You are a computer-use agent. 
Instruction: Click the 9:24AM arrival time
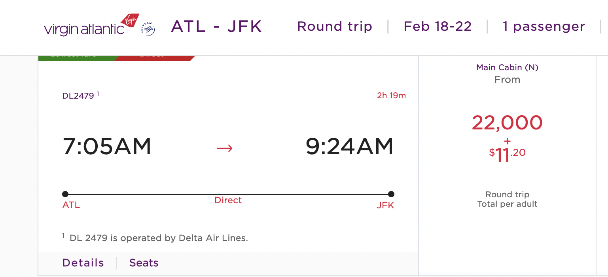click(x=350, y=146)
